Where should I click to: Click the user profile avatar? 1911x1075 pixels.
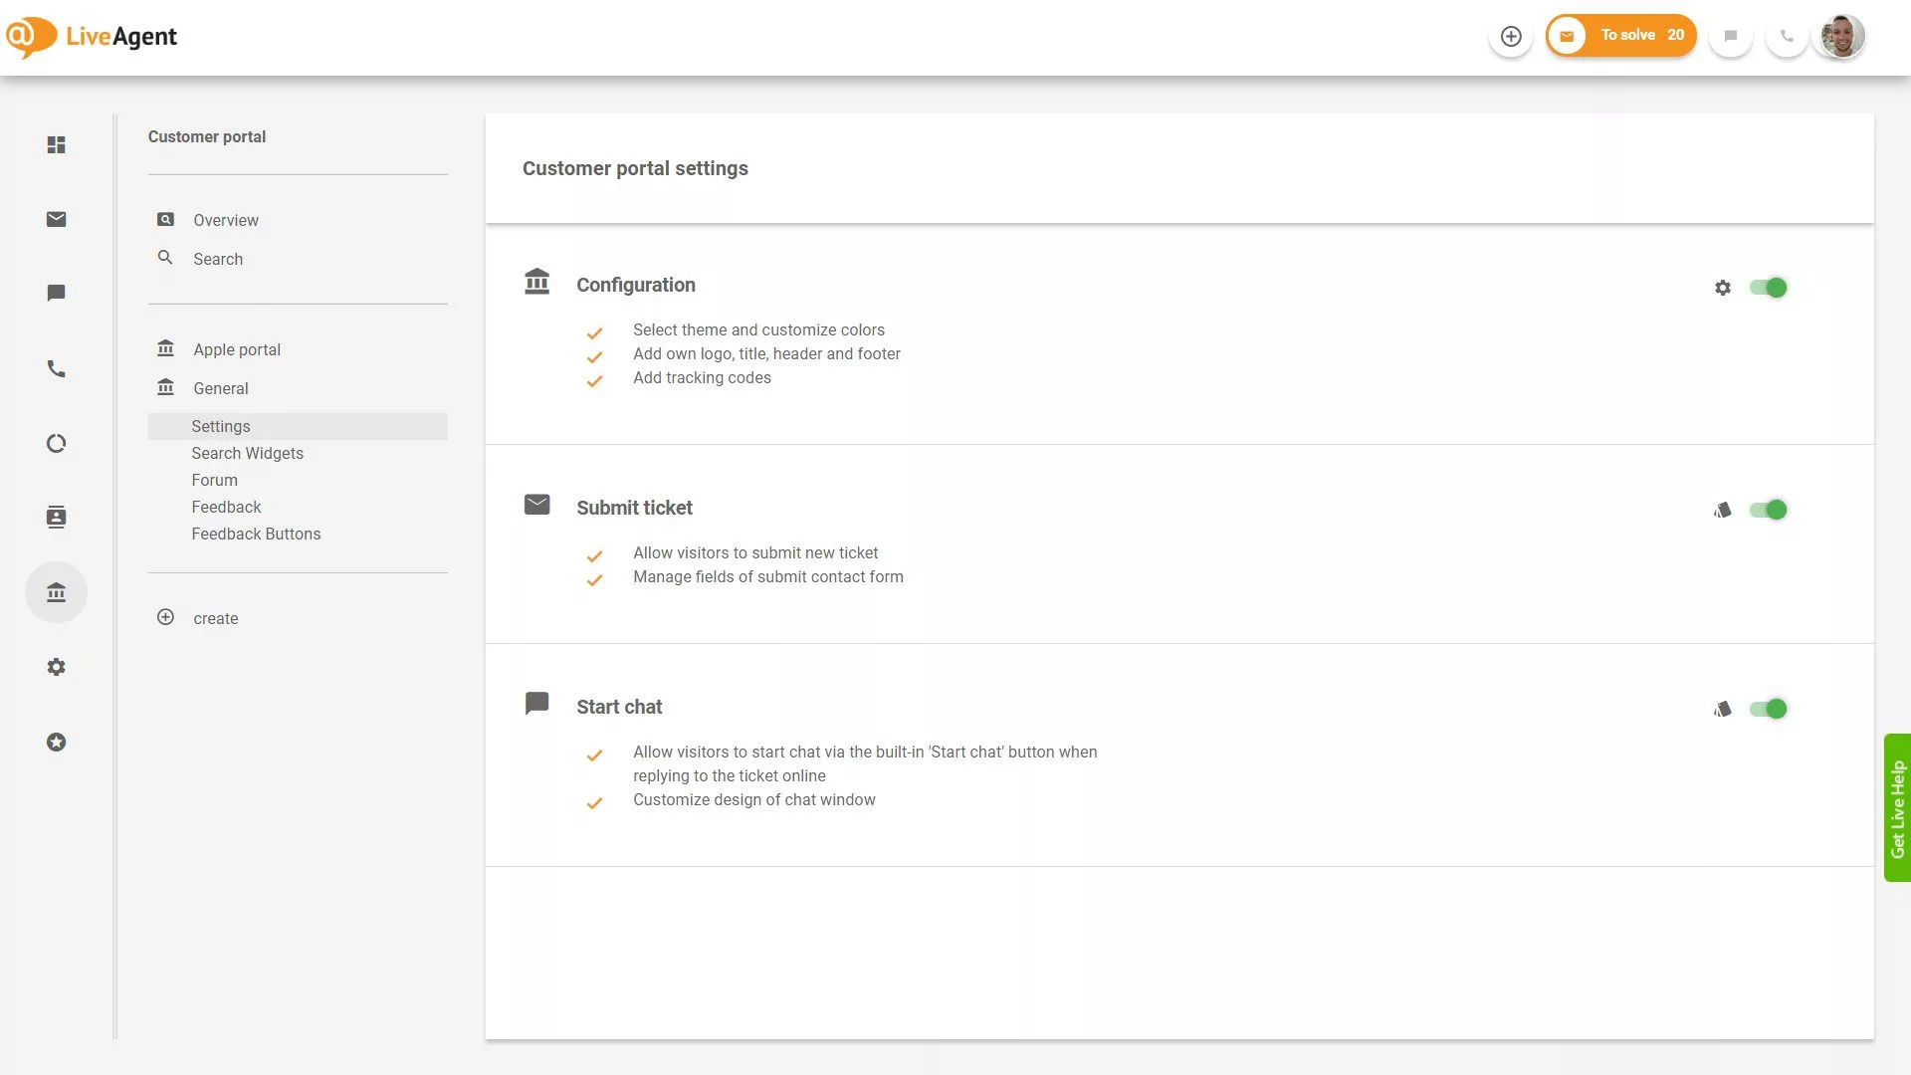[x=1840, y=36]
